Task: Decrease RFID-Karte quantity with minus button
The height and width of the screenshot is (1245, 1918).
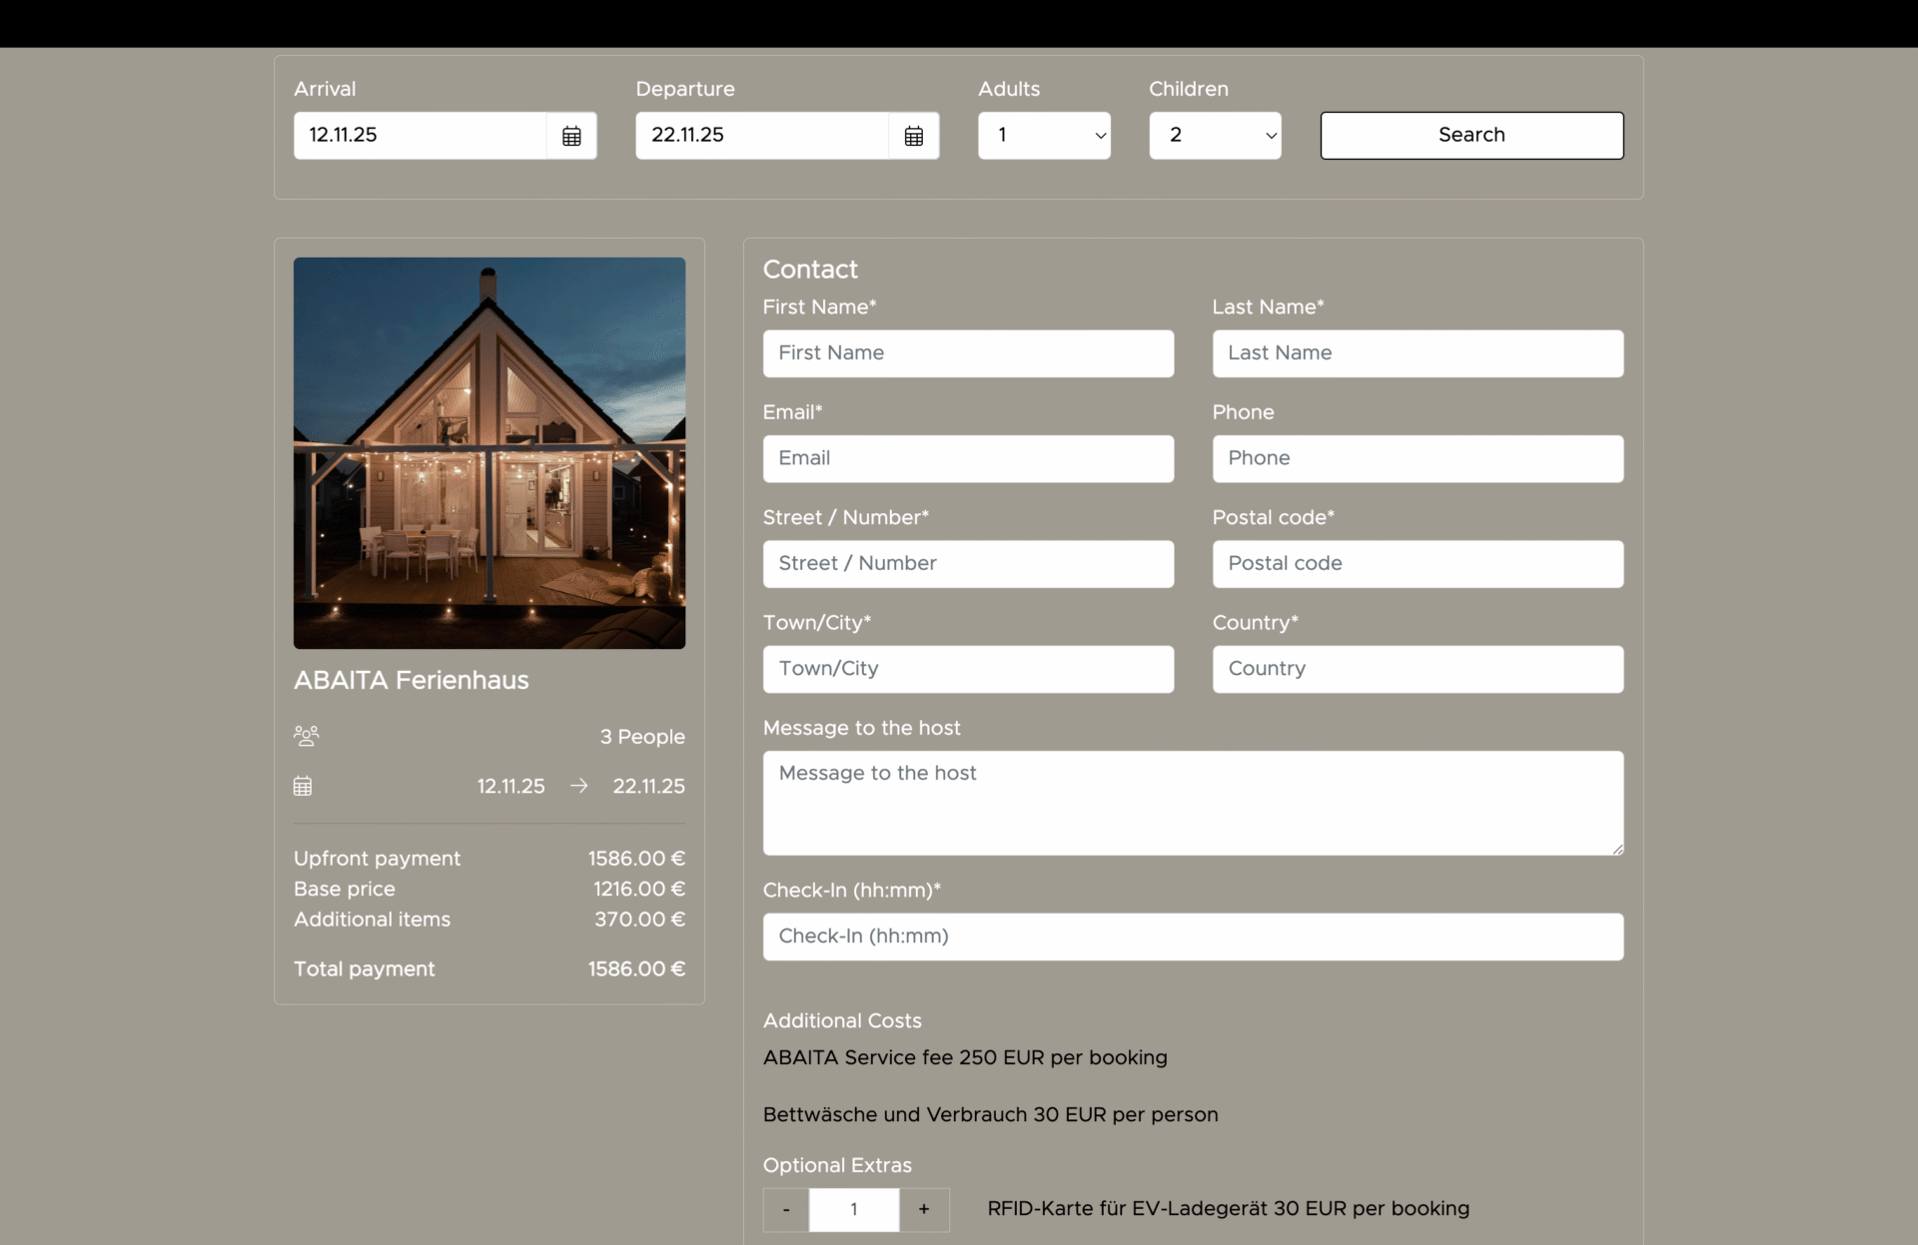Action: click(x=786, y=1209)
